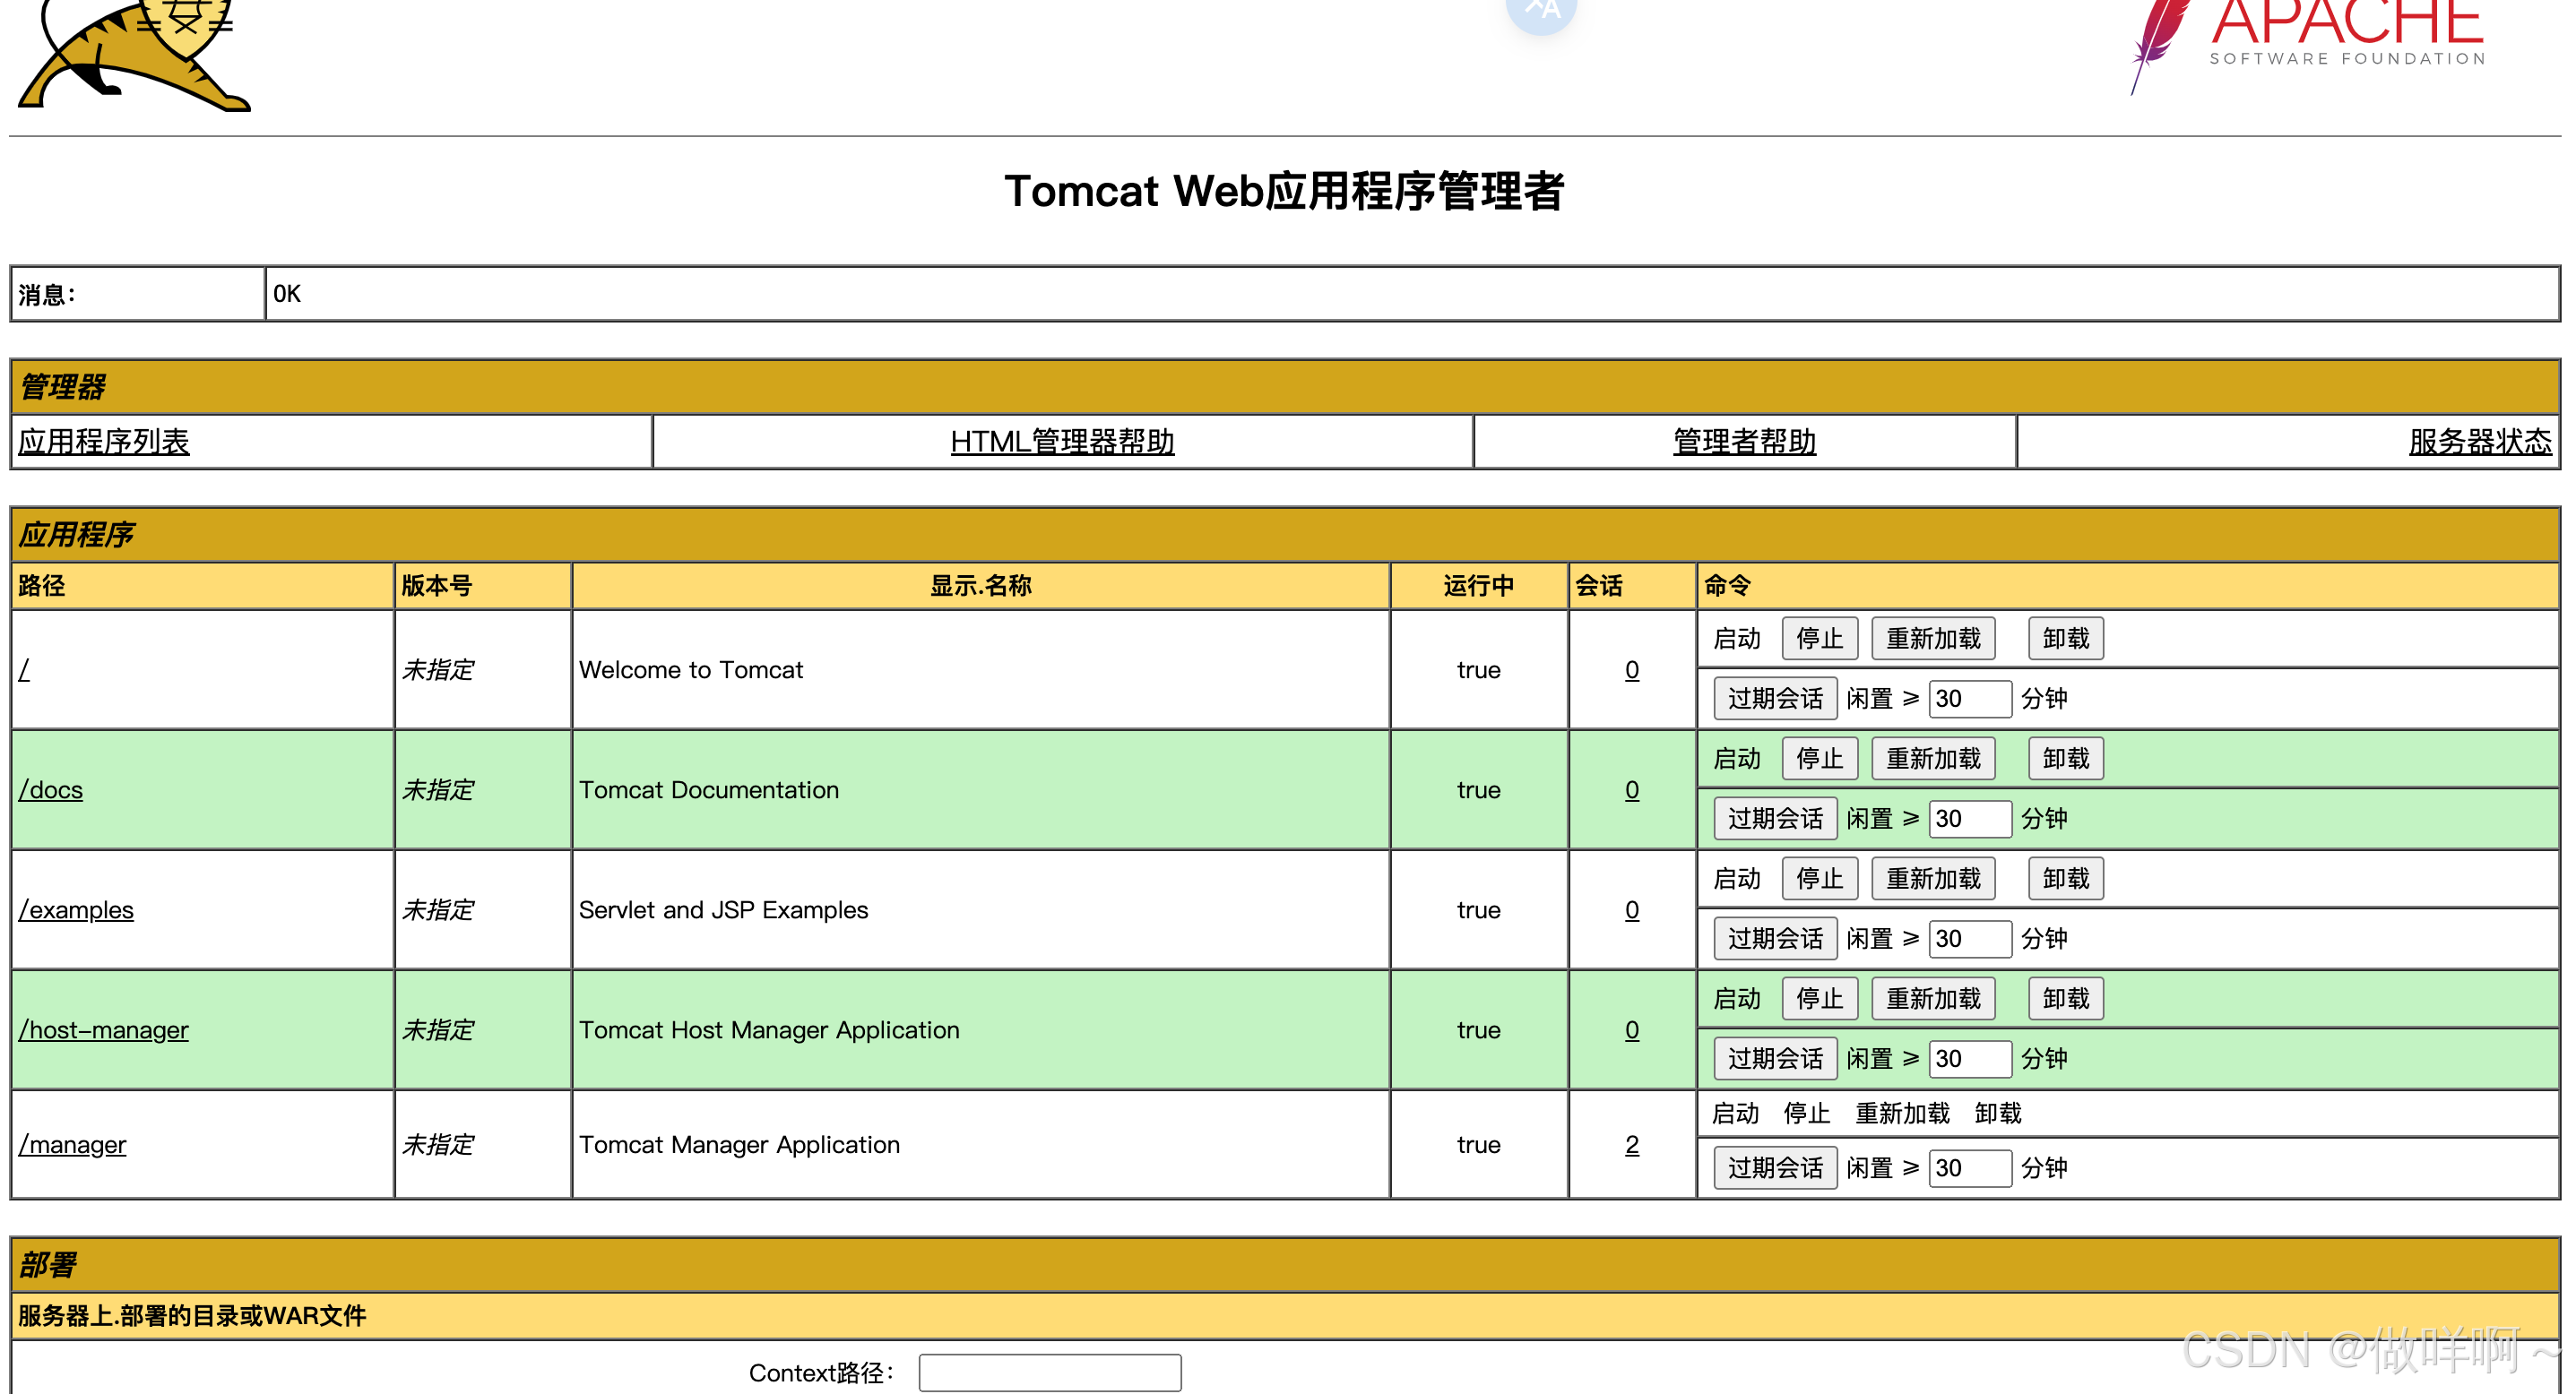Open the 管理者帮助 link
This screenshot has width=2576, height=1394.
tap(1745, 442)
